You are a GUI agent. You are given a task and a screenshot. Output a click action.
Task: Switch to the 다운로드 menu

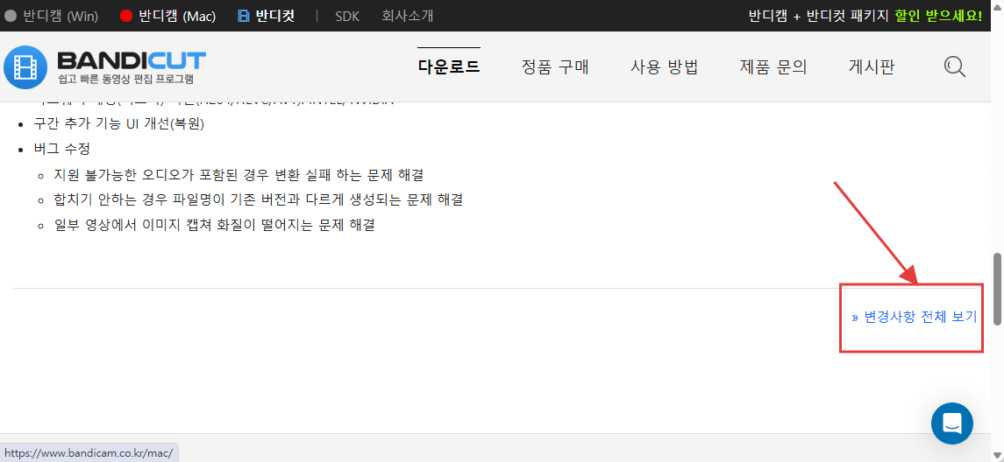pos(448,66)
